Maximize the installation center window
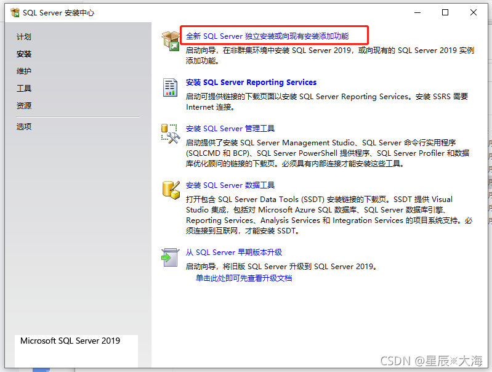492x372 pixels. point(445,12)
